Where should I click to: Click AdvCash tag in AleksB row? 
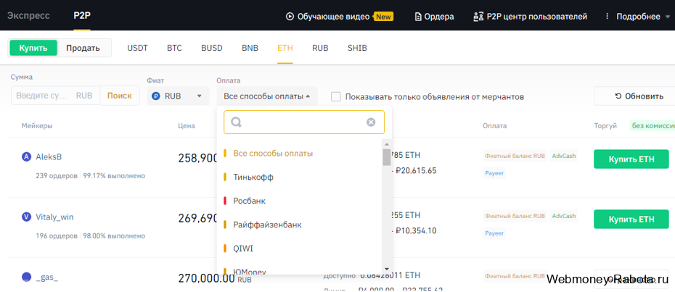pos(564,156)
